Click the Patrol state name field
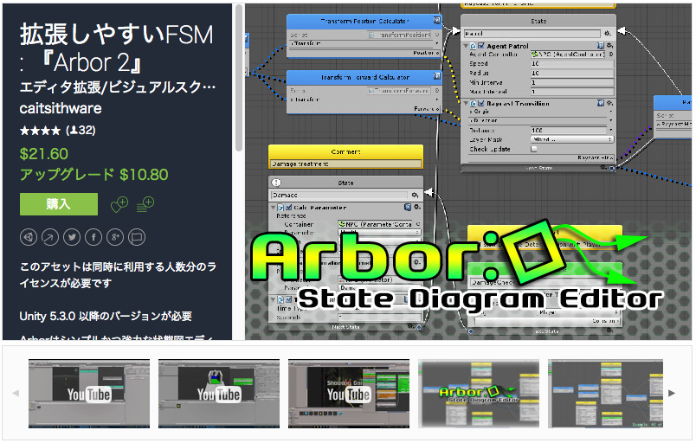This screenshot has height=443, width=696. [532, 33]
